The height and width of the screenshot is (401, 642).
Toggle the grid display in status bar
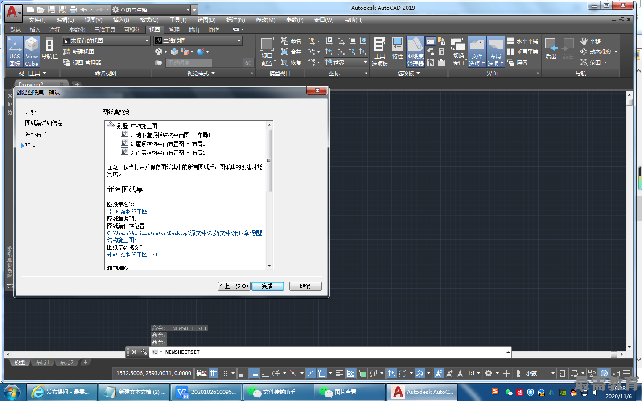[214, 373]
